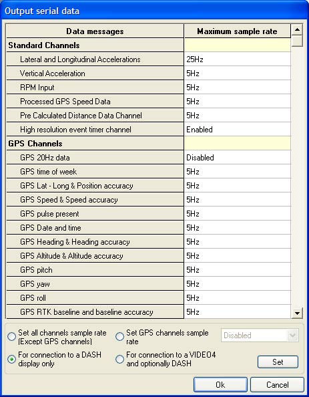Select the RPM Input row label
Image resolution: width=309 pixels, height=397 pixels.
37,88
